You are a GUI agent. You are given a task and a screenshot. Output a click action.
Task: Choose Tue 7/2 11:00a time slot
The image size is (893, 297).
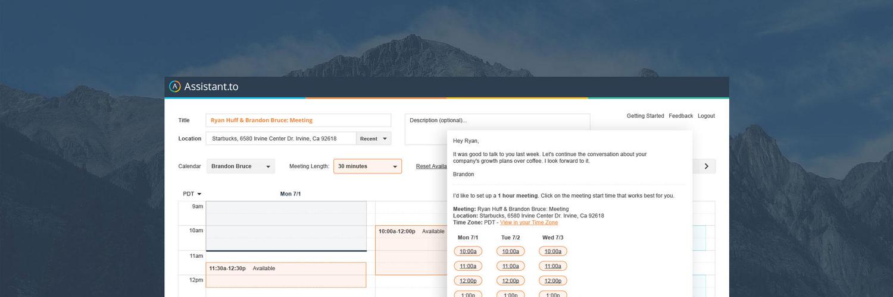click(510, 266)
